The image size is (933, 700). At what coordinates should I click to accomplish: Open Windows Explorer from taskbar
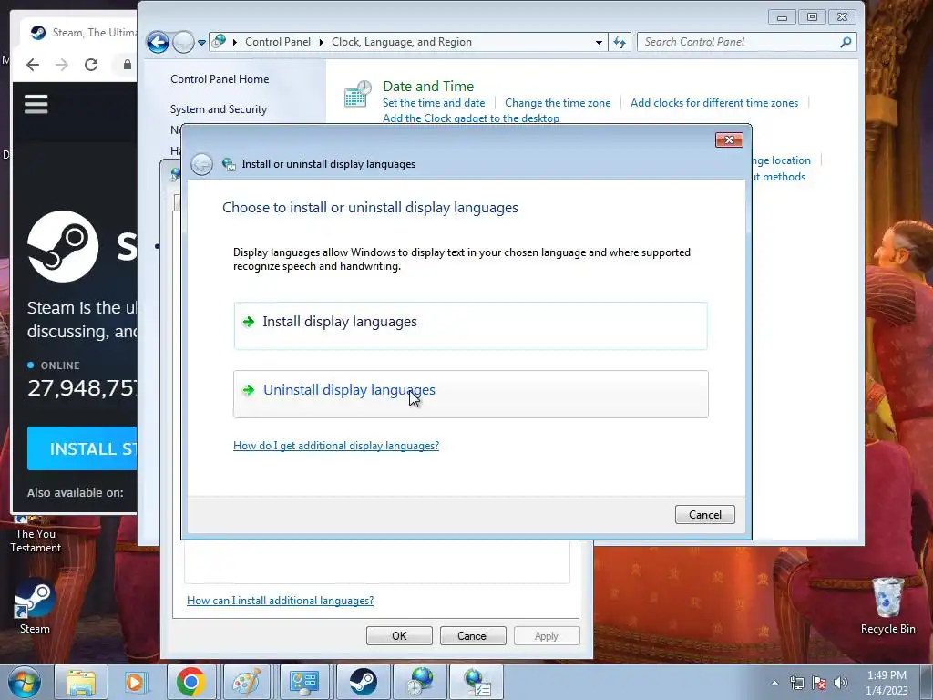click(80, 682)
